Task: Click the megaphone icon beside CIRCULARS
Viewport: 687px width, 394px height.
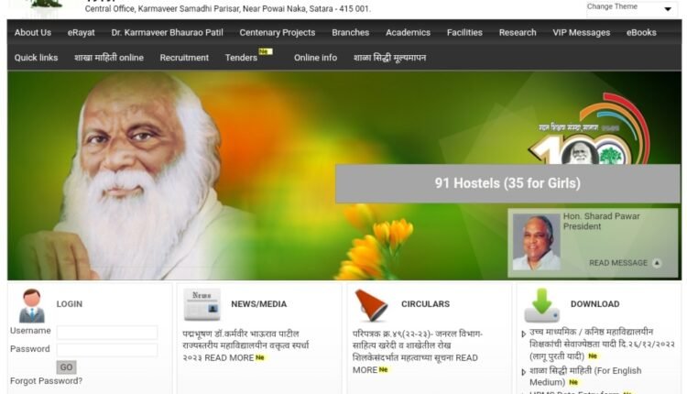Action: click(371, 304)
